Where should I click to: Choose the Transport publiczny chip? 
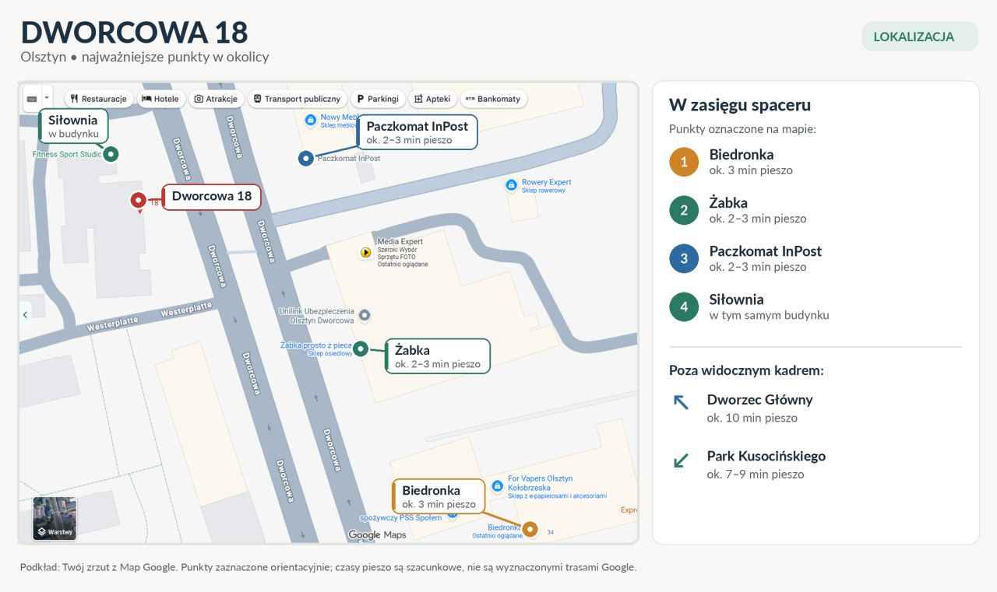coord(297,99)
